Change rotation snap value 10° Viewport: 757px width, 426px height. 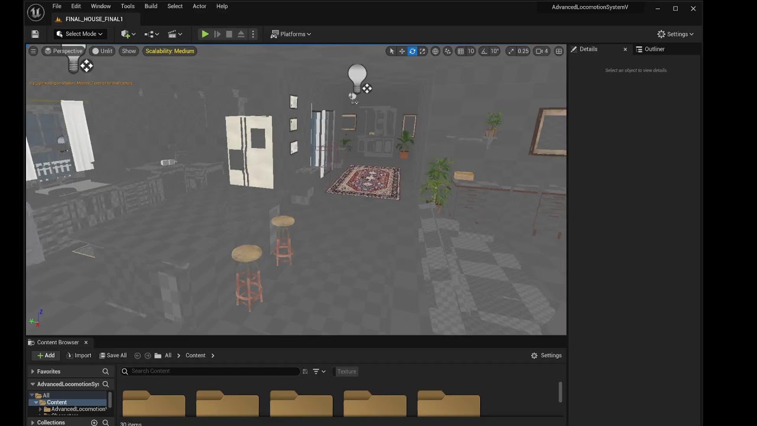click(x=494, y=51)
